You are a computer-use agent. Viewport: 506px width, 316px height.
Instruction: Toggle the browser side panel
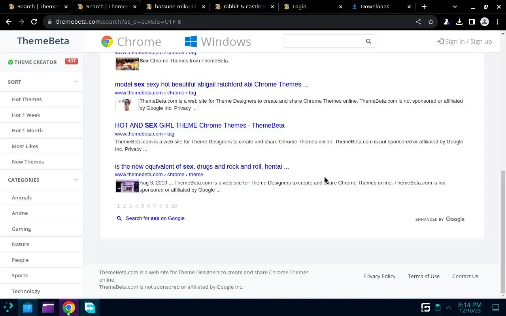point(472,22)
